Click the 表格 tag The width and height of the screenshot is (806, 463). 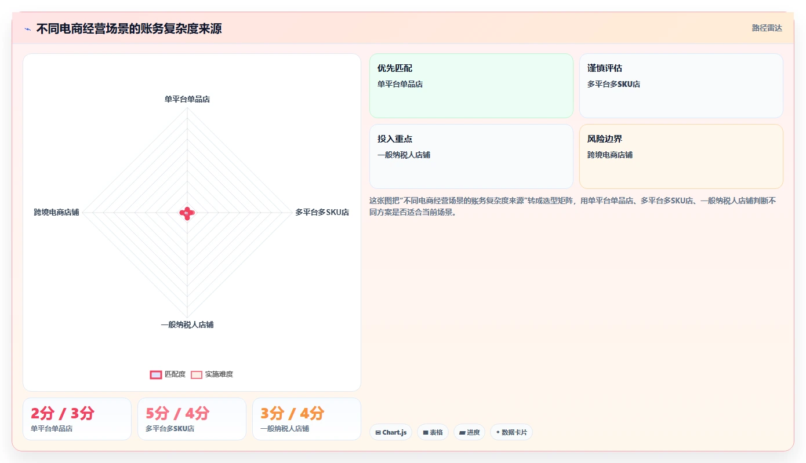[x=433, y=432]
